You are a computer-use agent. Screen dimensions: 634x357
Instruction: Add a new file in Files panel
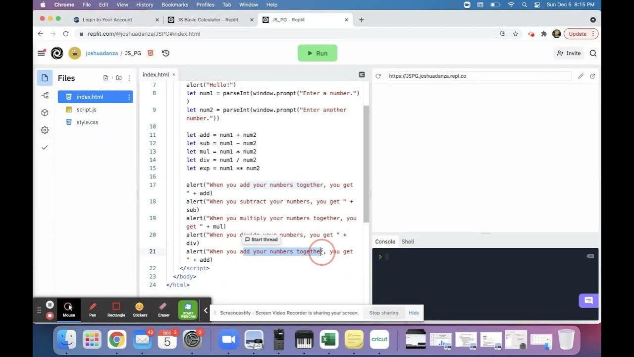(106, 78)
